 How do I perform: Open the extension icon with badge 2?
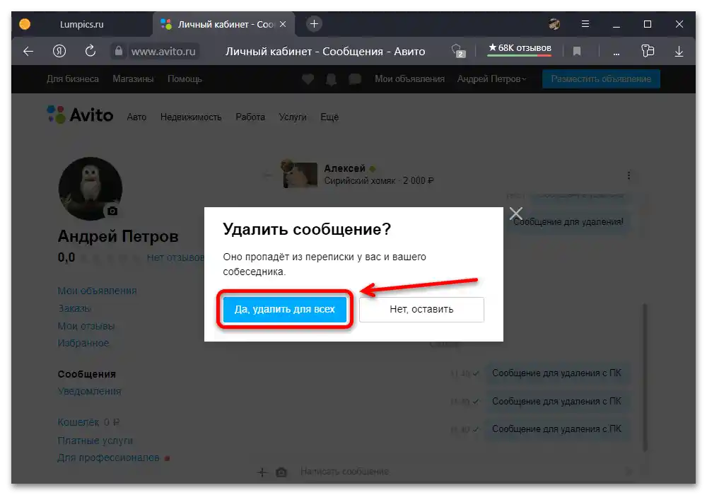tap(458, 51)
